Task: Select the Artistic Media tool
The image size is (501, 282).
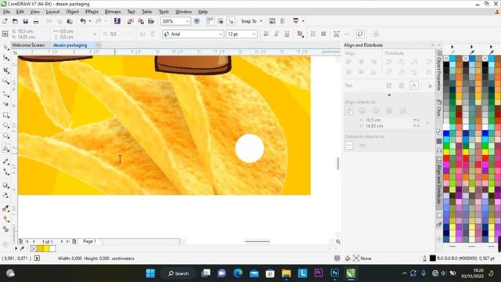Action: coord(5,104)
